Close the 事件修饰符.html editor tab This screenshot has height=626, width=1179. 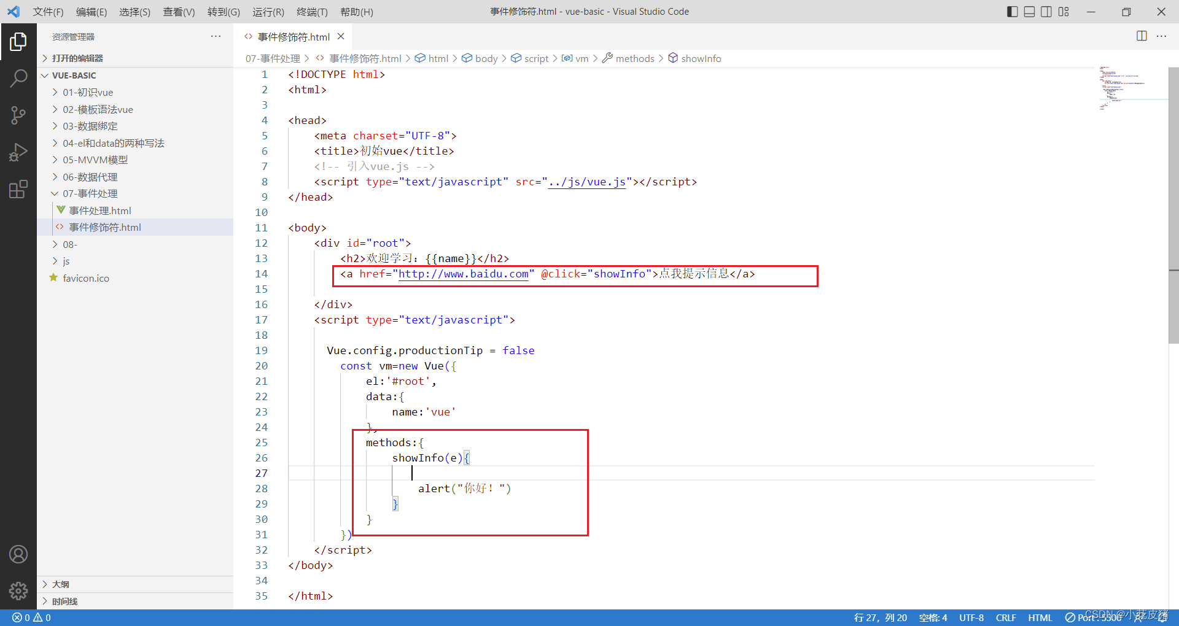pyautogui.click(x=341, y=37)
